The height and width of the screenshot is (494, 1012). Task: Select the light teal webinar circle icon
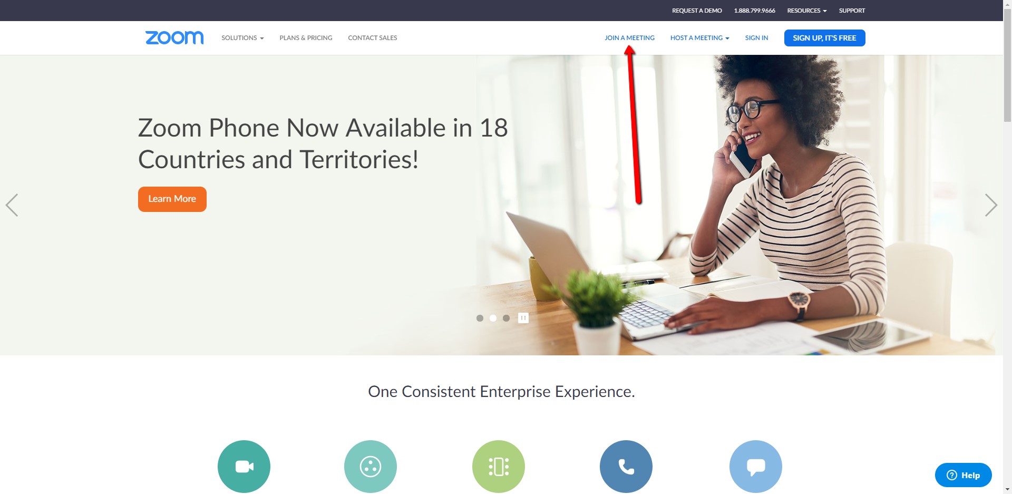(371, 467)
